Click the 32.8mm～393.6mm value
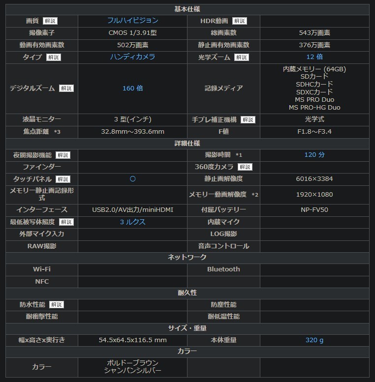 pyautogui.click(x=133, y=132)
